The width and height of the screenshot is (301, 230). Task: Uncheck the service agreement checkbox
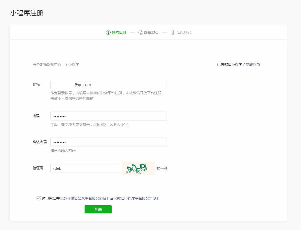[39, 198]
